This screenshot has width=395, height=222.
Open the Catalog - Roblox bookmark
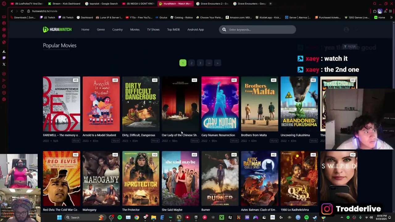coord(181,18)
